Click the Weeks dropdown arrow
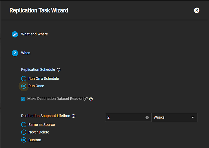The width and height of the screenshot is (209, 148). (x=193, y=118)
